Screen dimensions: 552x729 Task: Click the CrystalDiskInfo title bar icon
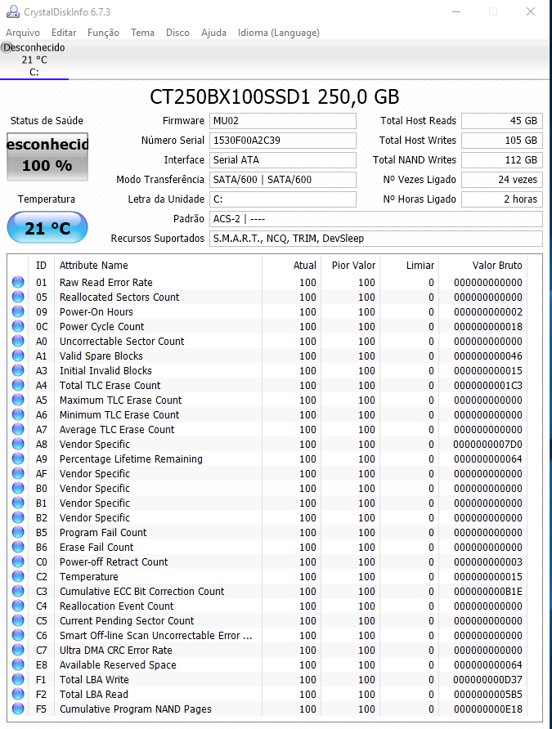click(x=12, y=11)
